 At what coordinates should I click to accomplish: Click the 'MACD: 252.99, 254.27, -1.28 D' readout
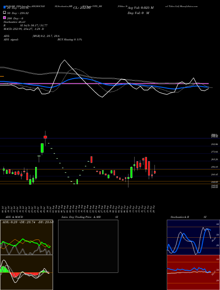pos(24,29)
